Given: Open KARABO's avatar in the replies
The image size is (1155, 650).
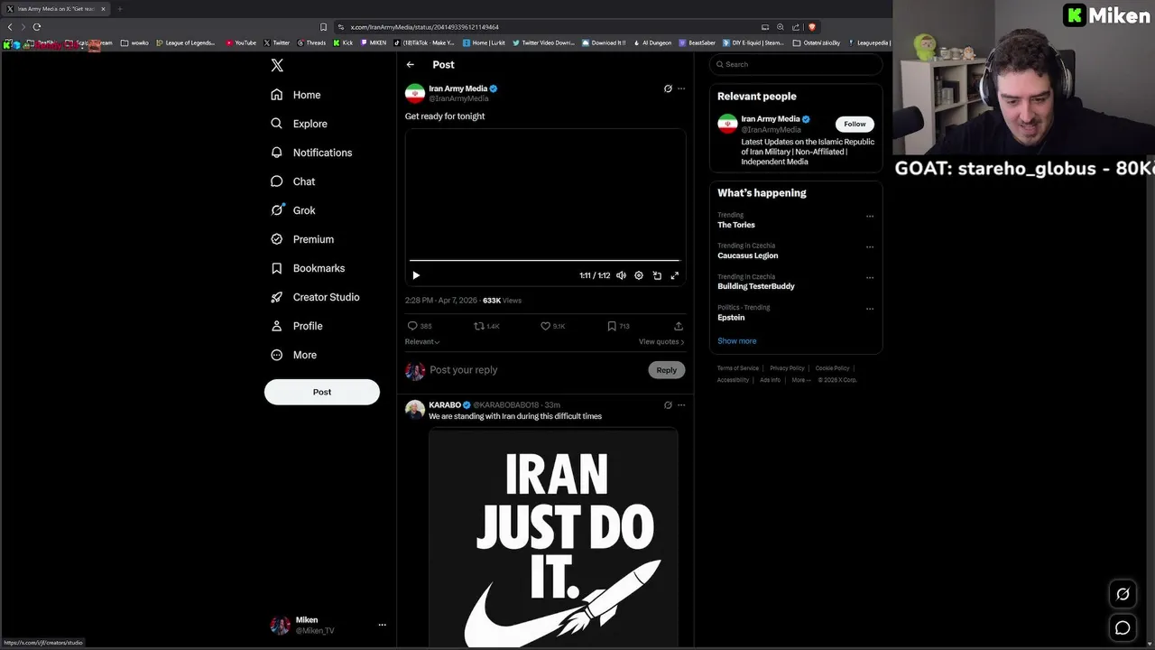Looking at the screenshot, I should 415,410.
